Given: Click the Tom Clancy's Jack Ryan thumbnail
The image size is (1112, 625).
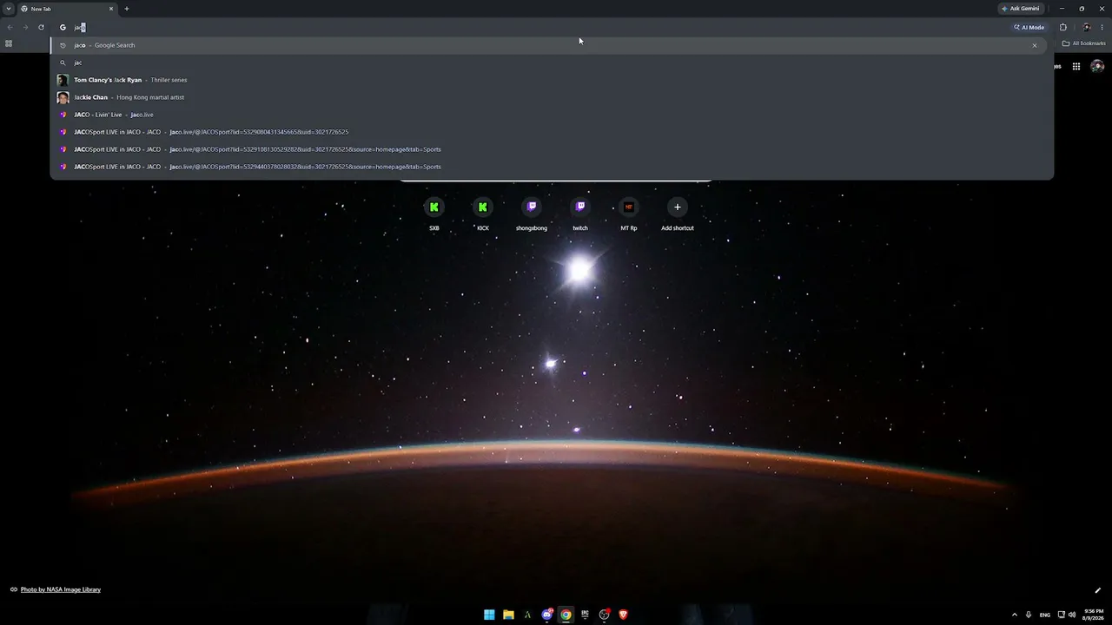Looking at the screenshot, I should (63, 80).
